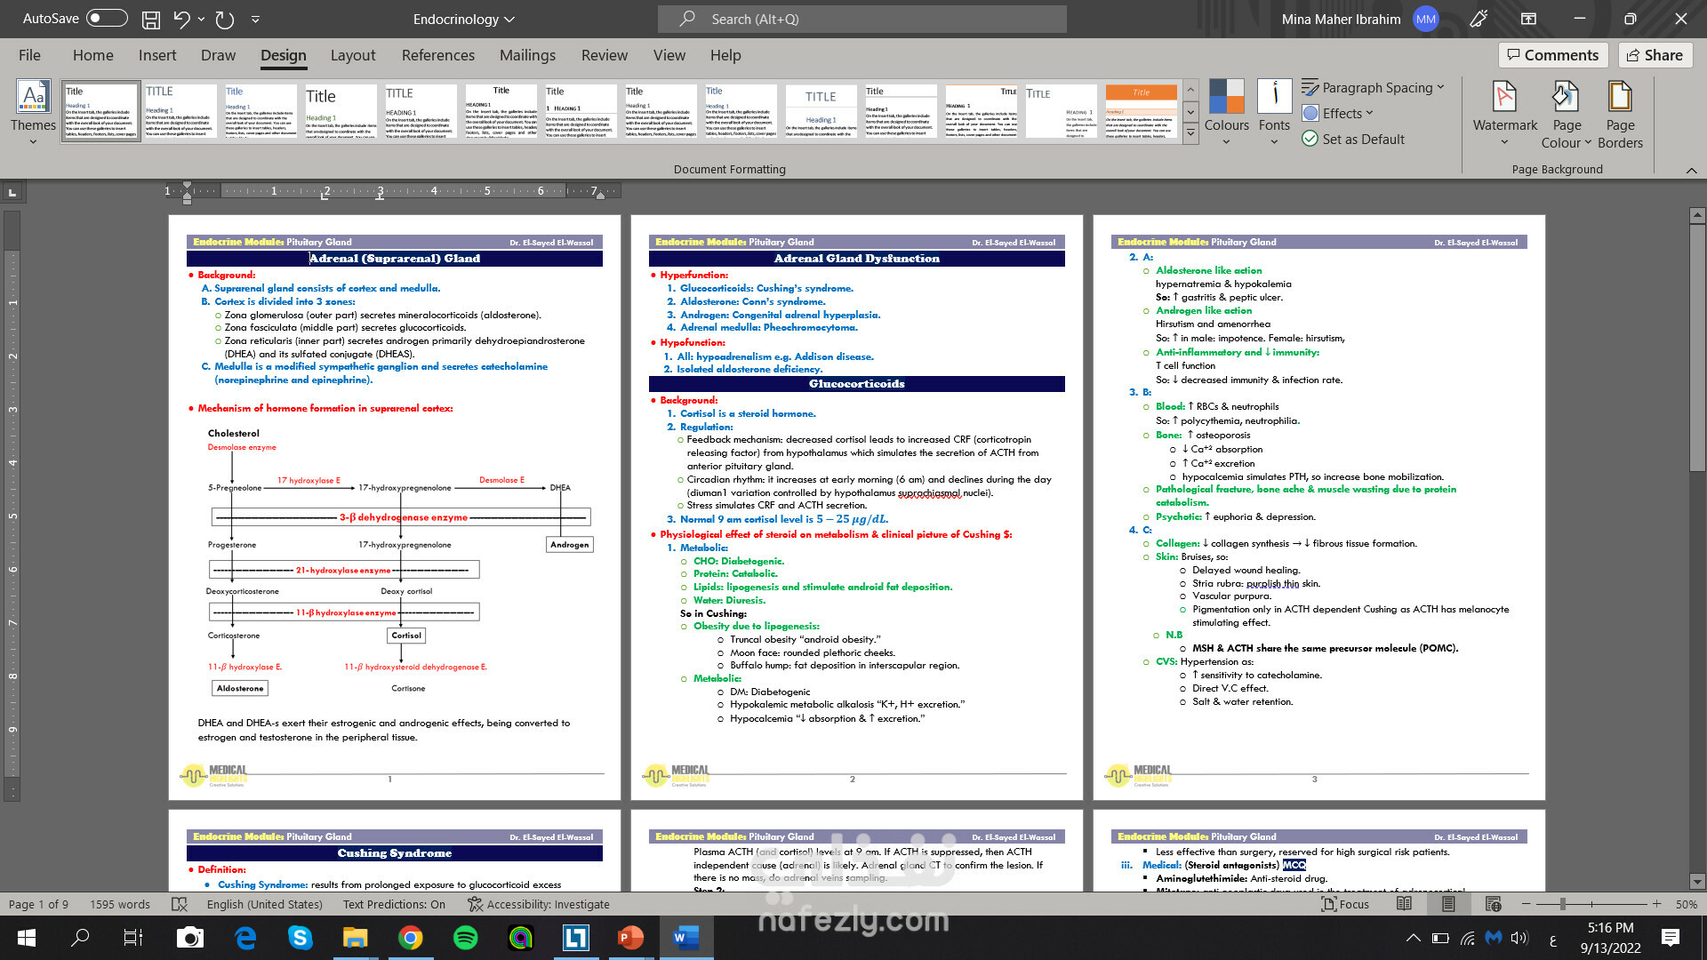Expand the style gallery More arrow
The width and height of the screenshot is (1707, 960).
point(1190,133)
